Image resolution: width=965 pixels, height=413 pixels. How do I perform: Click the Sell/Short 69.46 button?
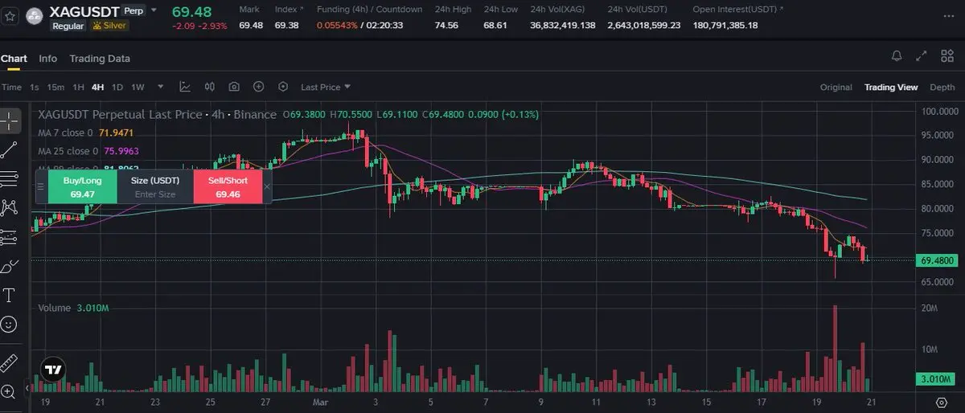[x=228, y=186]
